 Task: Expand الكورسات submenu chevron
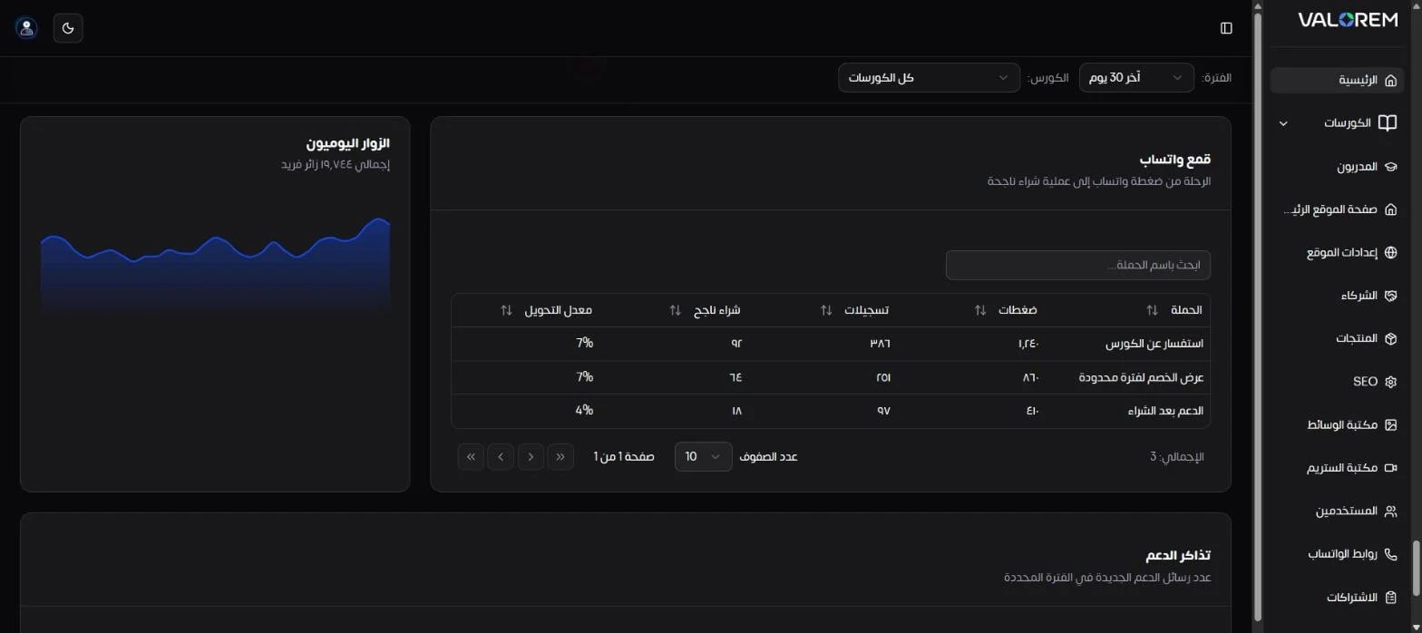1283,123
